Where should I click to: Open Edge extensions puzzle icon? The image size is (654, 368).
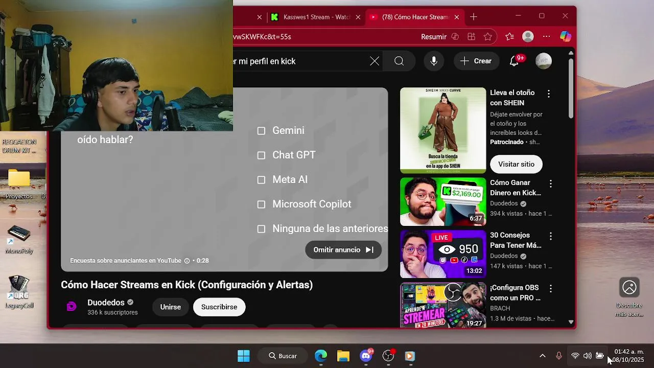[x=471, y=37]
